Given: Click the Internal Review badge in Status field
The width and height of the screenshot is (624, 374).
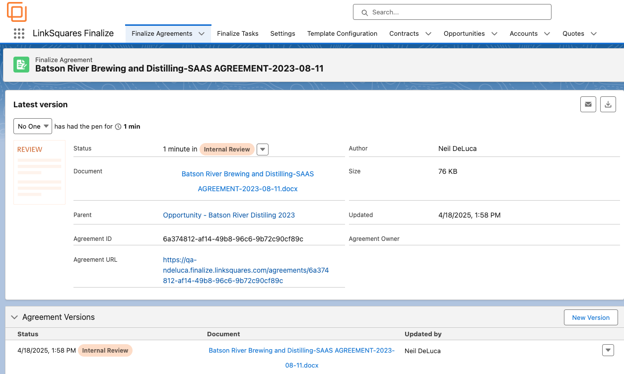Looking at the screenshot, I should tap(227, 149).
